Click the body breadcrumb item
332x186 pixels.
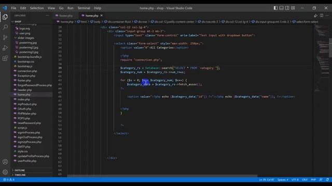[x=97, y=22]
